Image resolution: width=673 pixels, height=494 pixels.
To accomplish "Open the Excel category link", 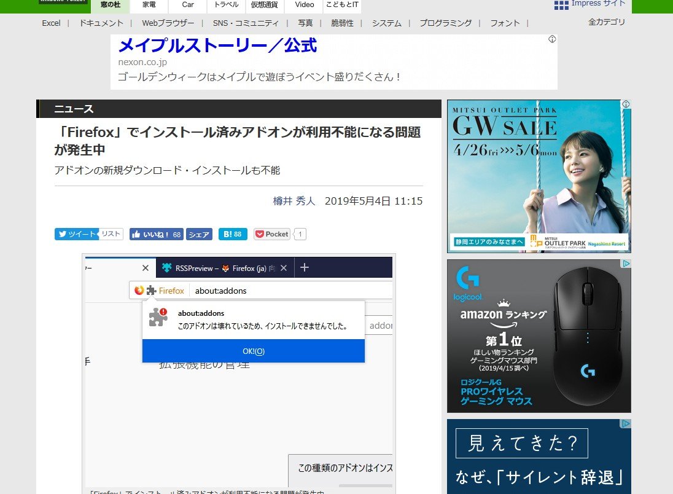I will [51, 23].
